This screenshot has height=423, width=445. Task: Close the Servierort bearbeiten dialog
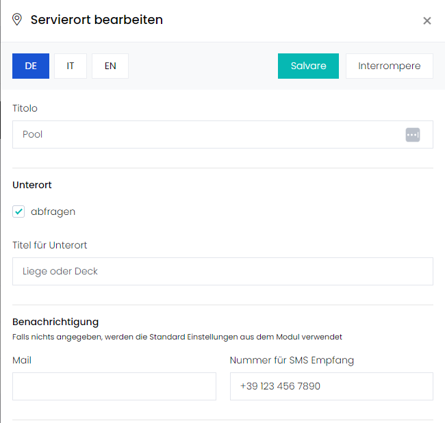coord(427,21)
